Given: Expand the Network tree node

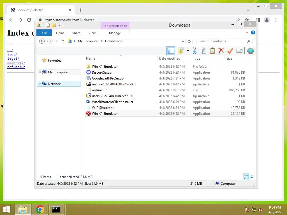Looking at the screenshot, I should click(40, 84).
